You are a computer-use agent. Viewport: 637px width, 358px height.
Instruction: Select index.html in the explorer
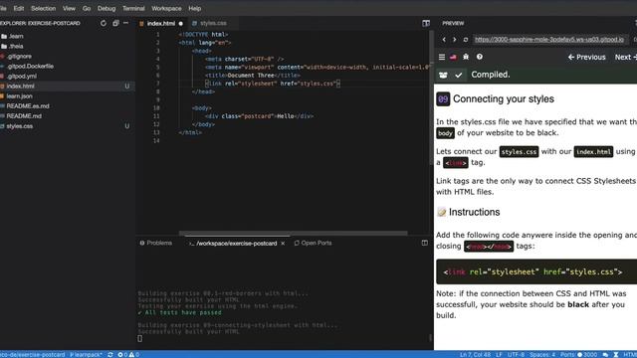[x=68, y=87]
